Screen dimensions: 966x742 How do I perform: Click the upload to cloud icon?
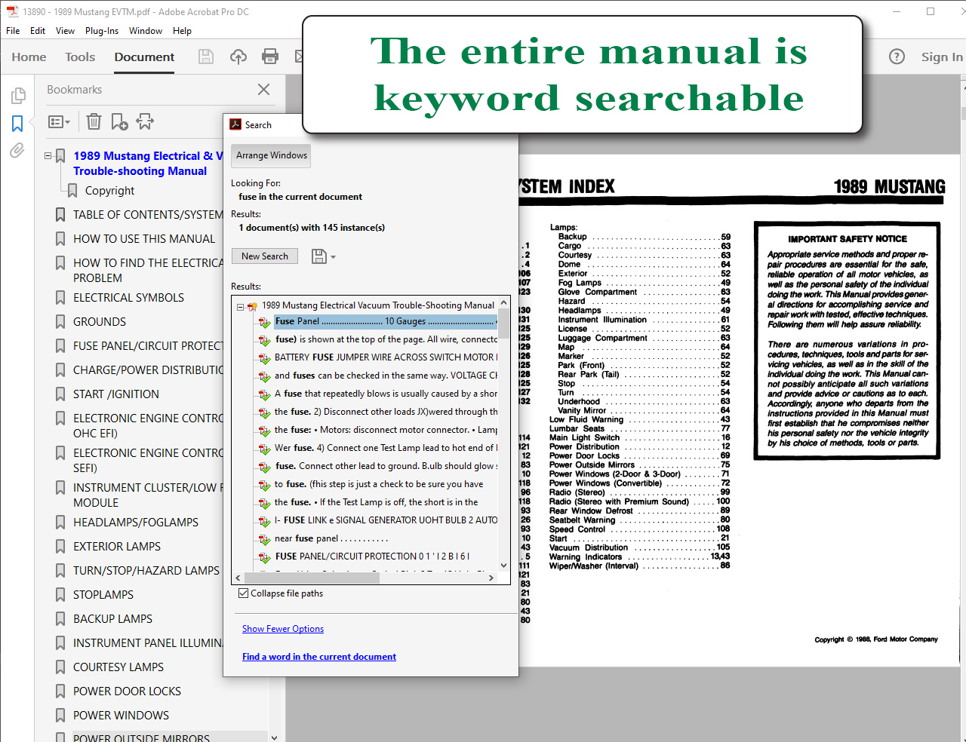tap(238, 57)
